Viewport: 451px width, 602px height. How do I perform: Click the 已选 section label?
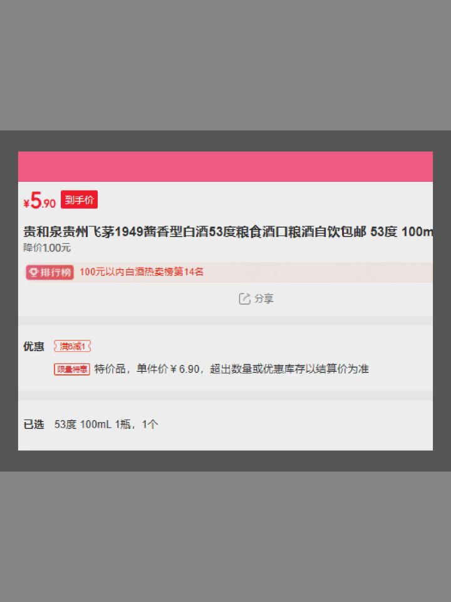point(34,425)
